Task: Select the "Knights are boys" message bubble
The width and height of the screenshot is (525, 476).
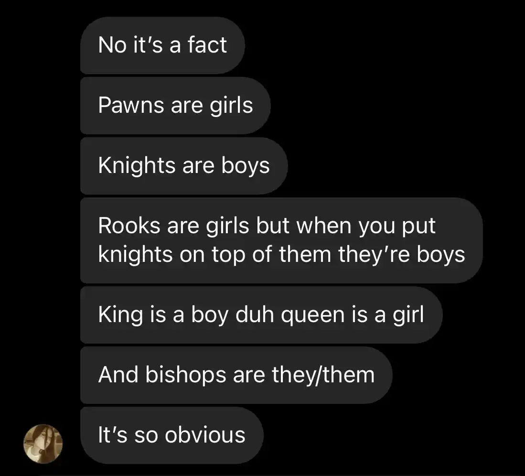Action: click(x=184, y=166)
